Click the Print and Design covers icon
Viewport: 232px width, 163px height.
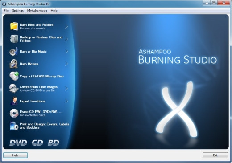pyautogui.click(x=14, y=126)
